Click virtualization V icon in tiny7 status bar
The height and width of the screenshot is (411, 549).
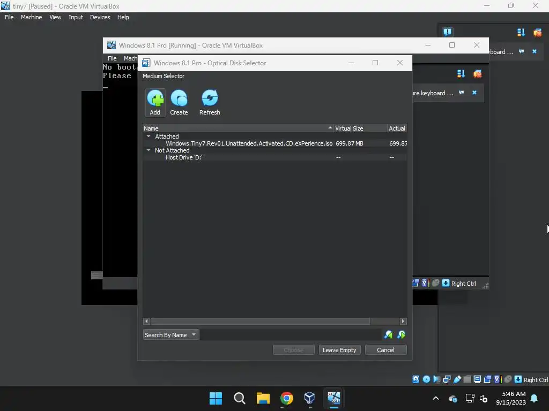coord(498,379)
